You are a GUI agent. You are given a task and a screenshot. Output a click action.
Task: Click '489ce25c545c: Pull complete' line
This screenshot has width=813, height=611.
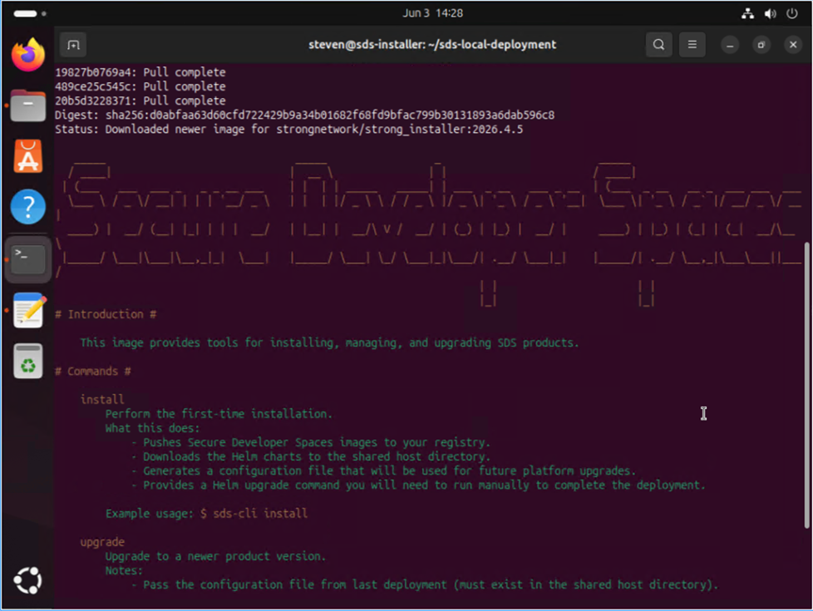(x=140, y=86)
